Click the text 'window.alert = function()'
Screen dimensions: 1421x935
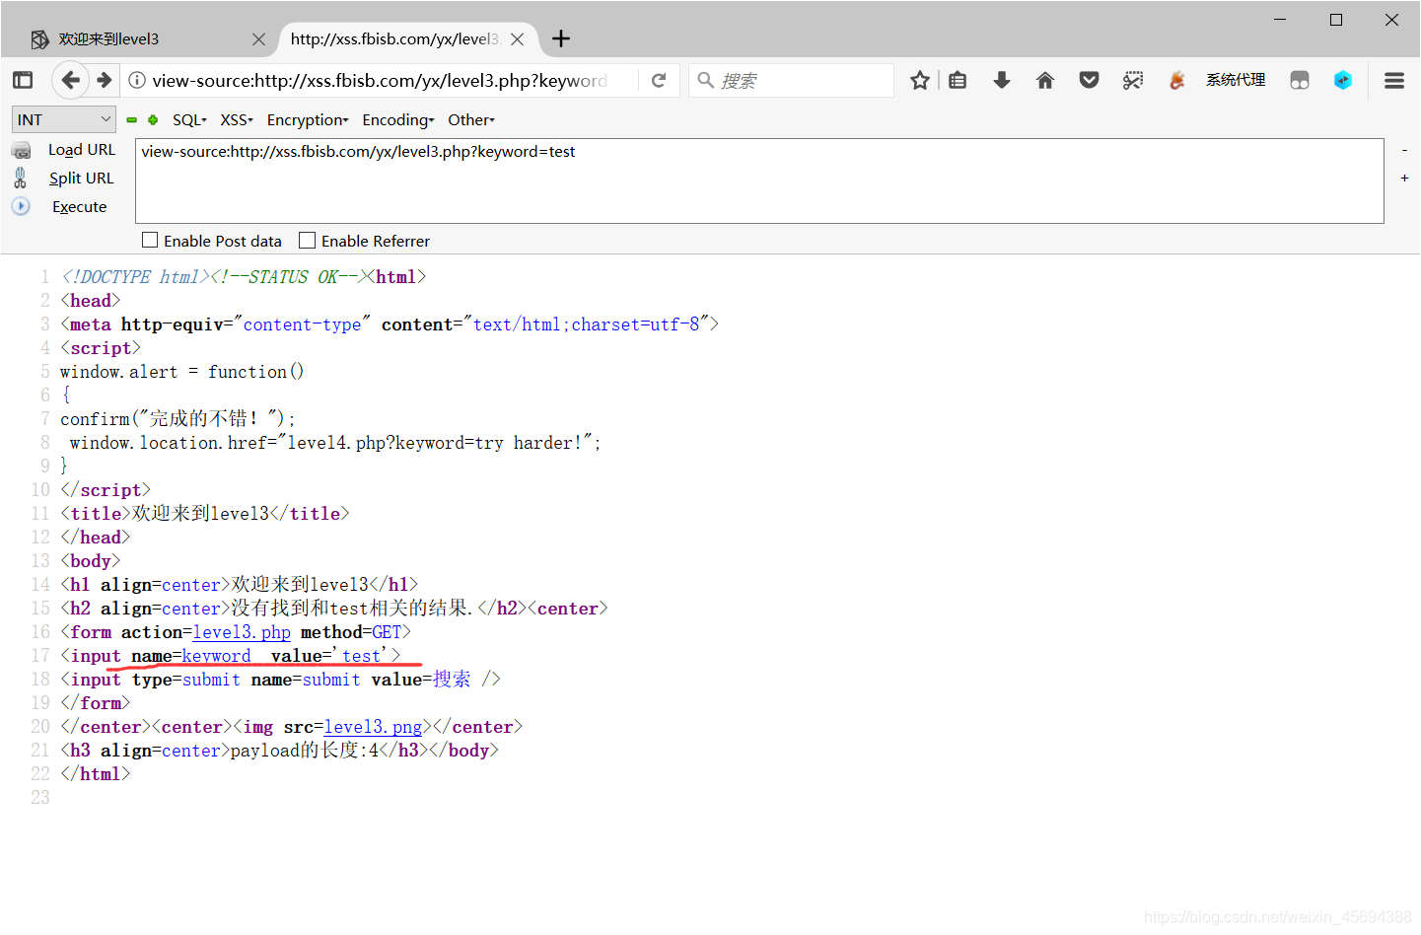click(182, 372)
